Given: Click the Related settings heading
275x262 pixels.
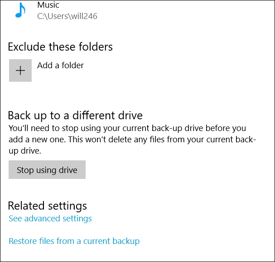Looking at the screenshot, I should pyautogui.click(x=48, y=206).
